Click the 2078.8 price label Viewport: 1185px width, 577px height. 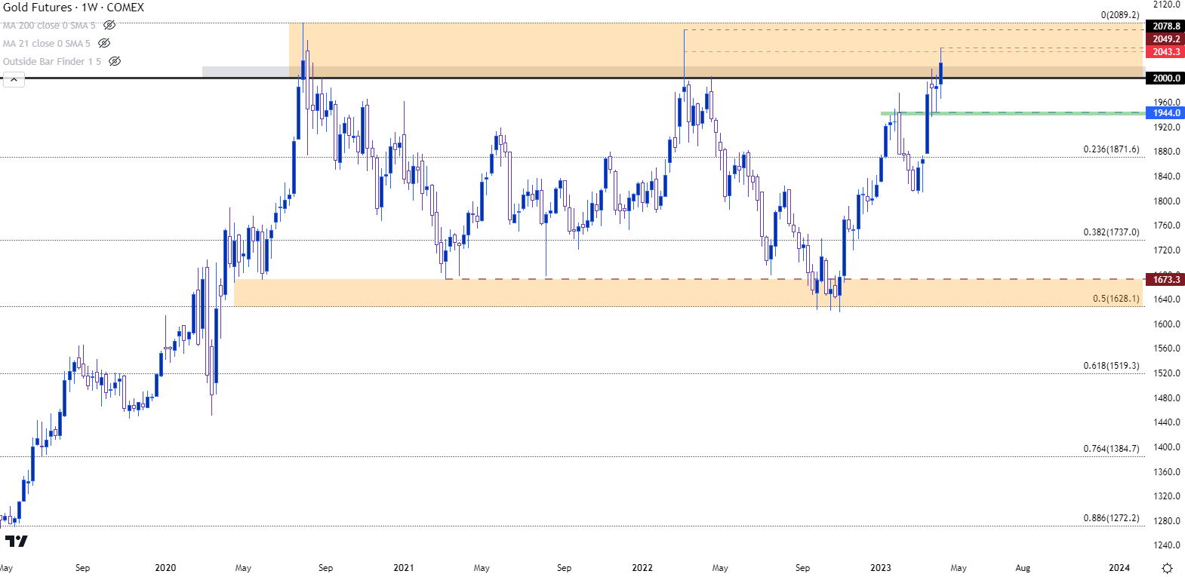[1166, 26]
